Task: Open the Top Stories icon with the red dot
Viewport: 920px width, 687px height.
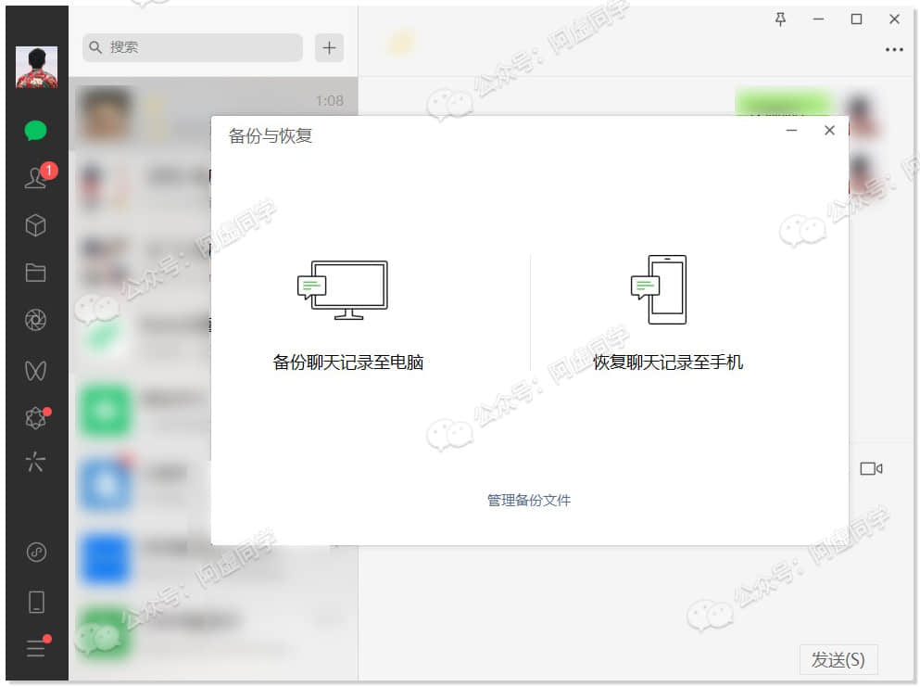Action: pos(37,417)
